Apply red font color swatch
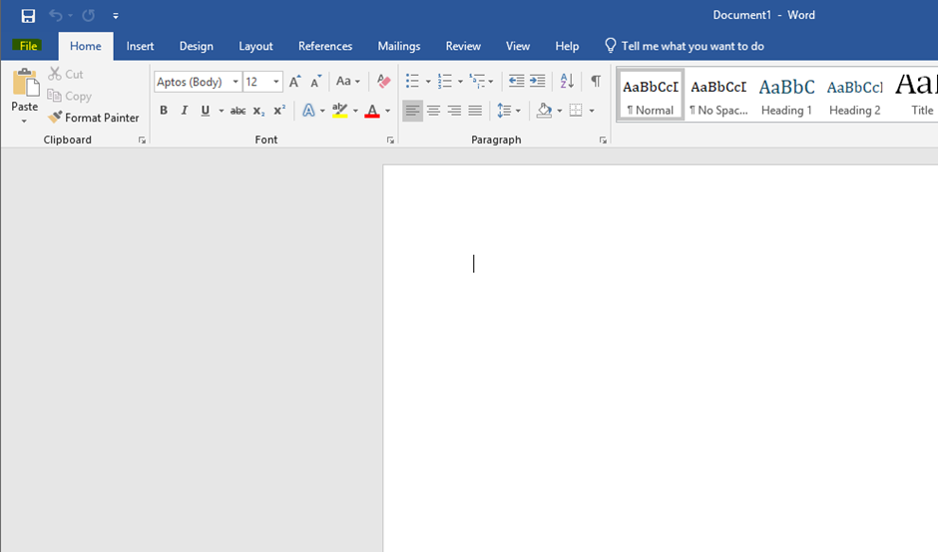 click(372, 112)
